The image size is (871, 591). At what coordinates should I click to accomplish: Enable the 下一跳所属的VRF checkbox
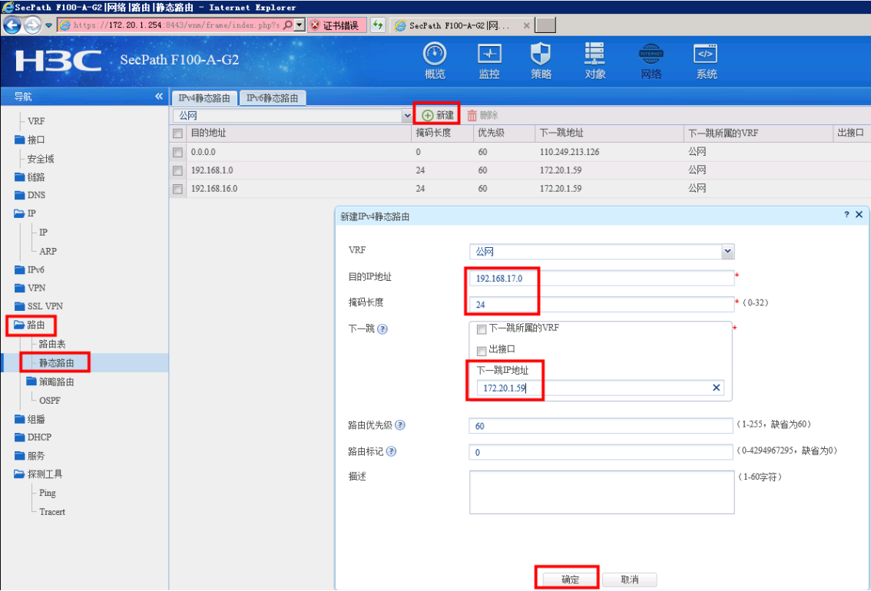482,329
